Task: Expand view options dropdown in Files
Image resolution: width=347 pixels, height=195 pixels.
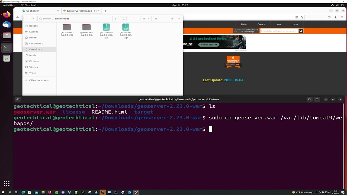Action: [x=149, y=19]
